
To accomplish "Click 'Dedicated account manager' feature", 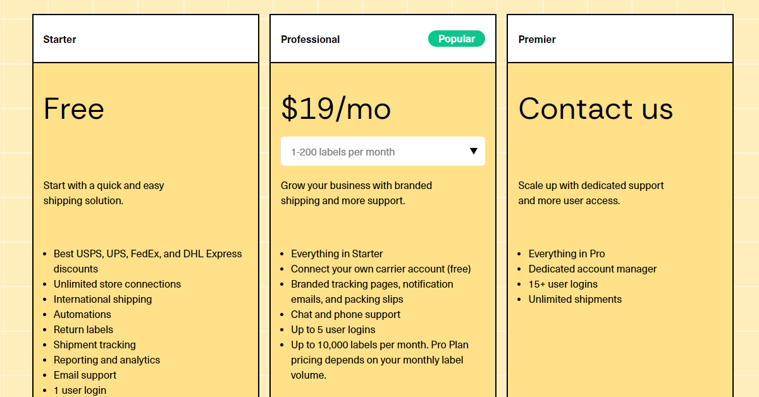I will [x=593, y=269].
